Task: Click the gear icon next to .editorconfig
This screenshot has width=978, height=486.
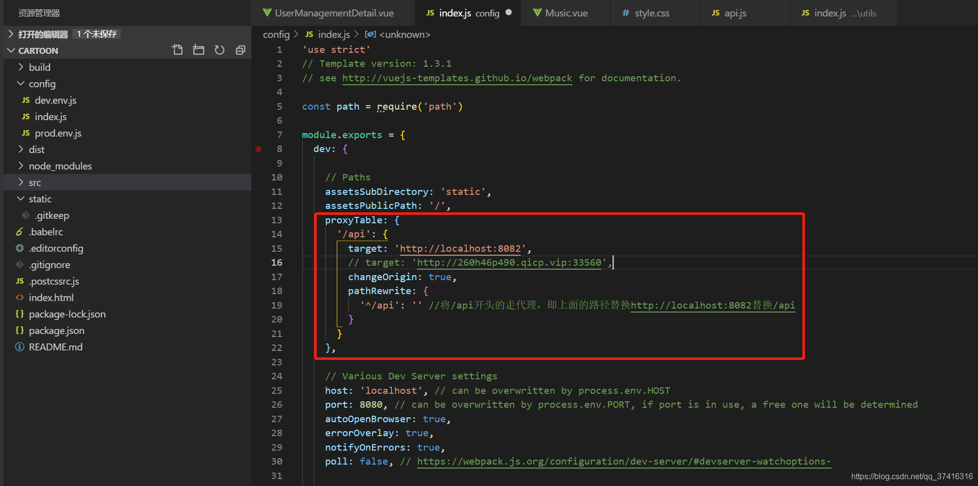Action: pos(19,248)
